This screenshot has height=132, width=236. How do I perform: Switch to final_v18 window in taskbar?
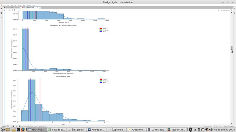point(37,130)
